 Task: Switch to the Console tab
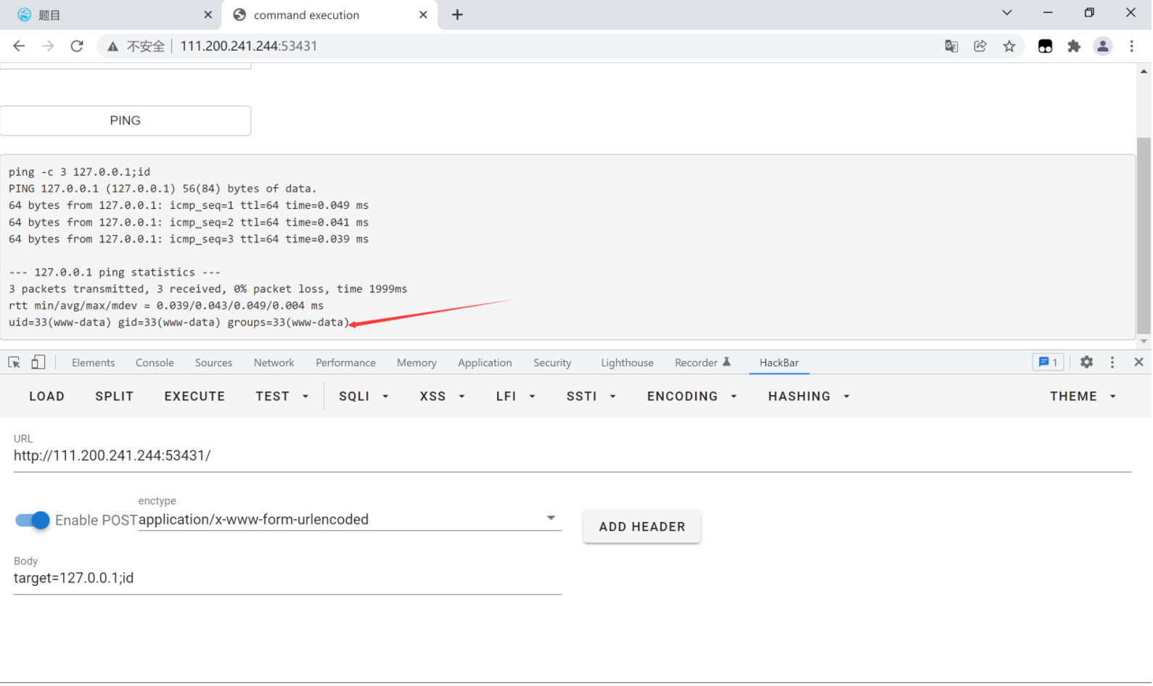click(x=155, y=363)
